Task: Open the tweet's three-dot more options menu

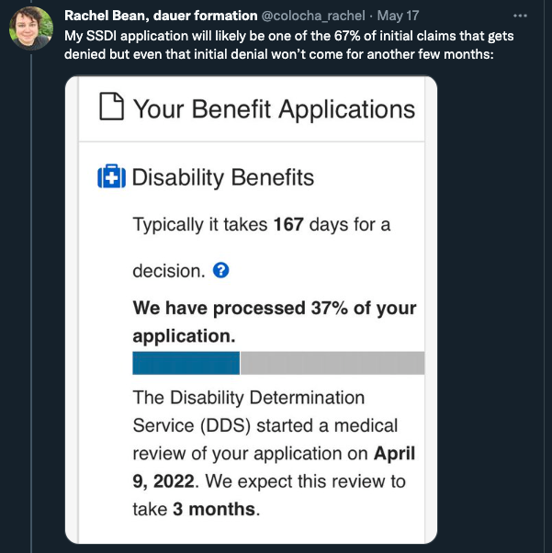Action: point(521,17)
